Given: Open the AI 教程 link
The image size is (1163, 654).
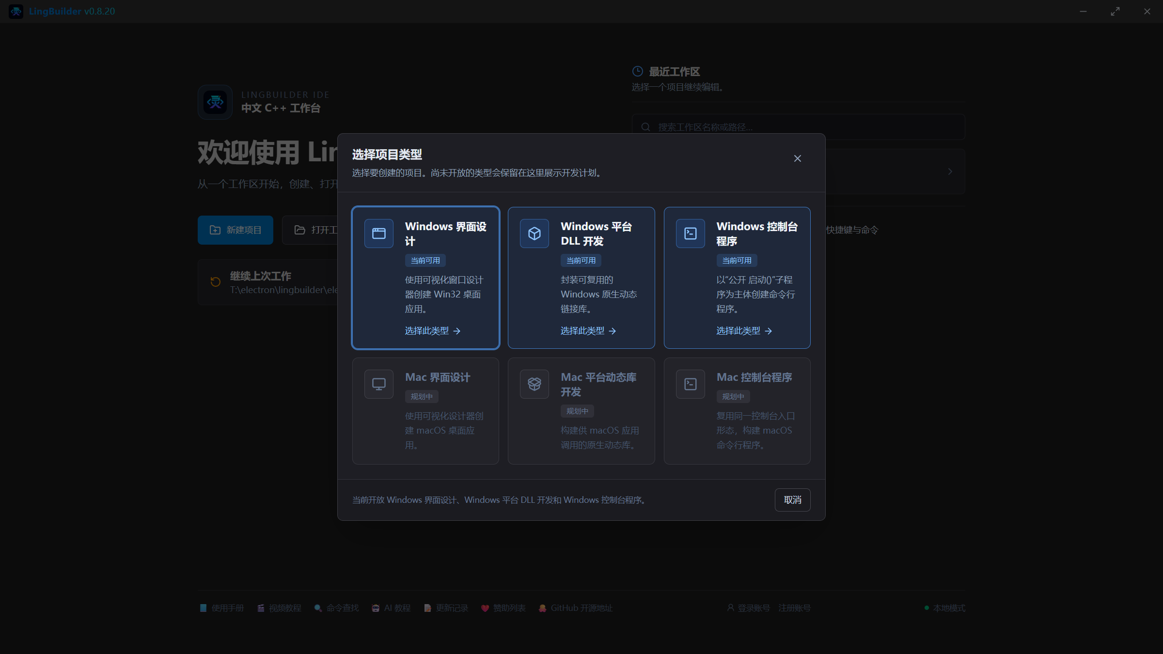Looking at the screenshot, I should point(391,608).
